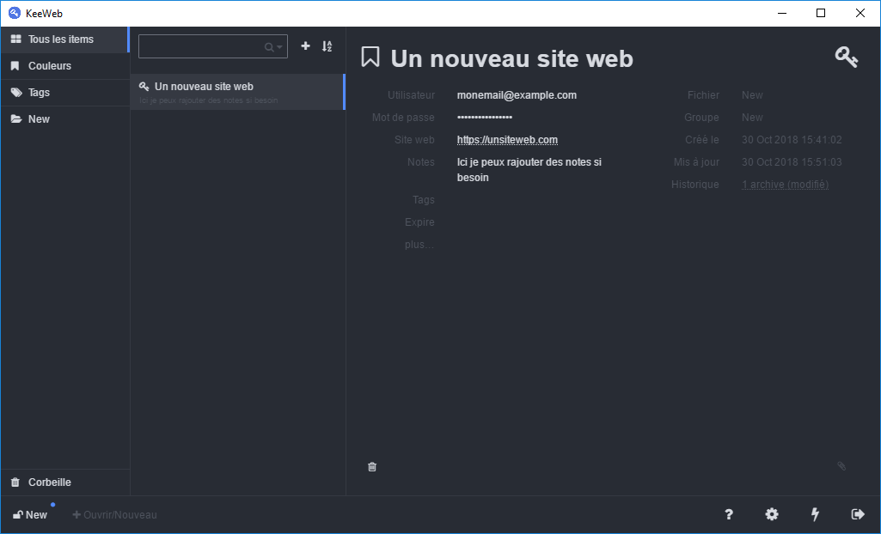Open the password generator lightning icon
This screenshot has width=881, height=534.
coord(814,514)
